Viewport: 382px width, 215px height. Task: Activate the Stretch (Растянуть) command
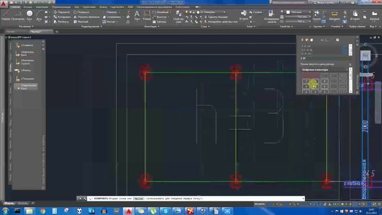[x=61, y=21]
